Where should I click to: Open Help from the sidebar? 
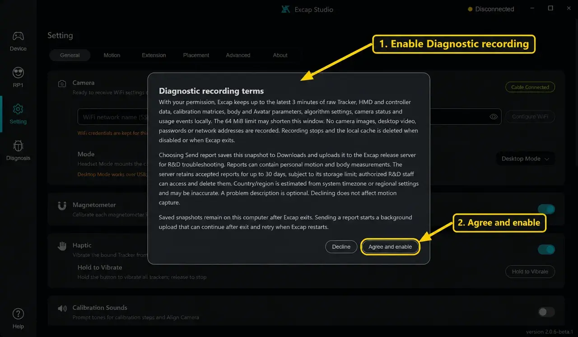tap(18, 318)
